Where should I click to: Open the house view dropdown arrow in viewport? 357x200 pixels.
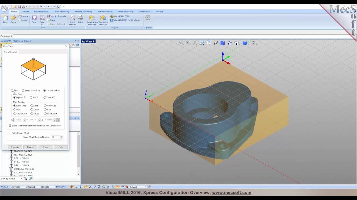[x=240, y=44]
